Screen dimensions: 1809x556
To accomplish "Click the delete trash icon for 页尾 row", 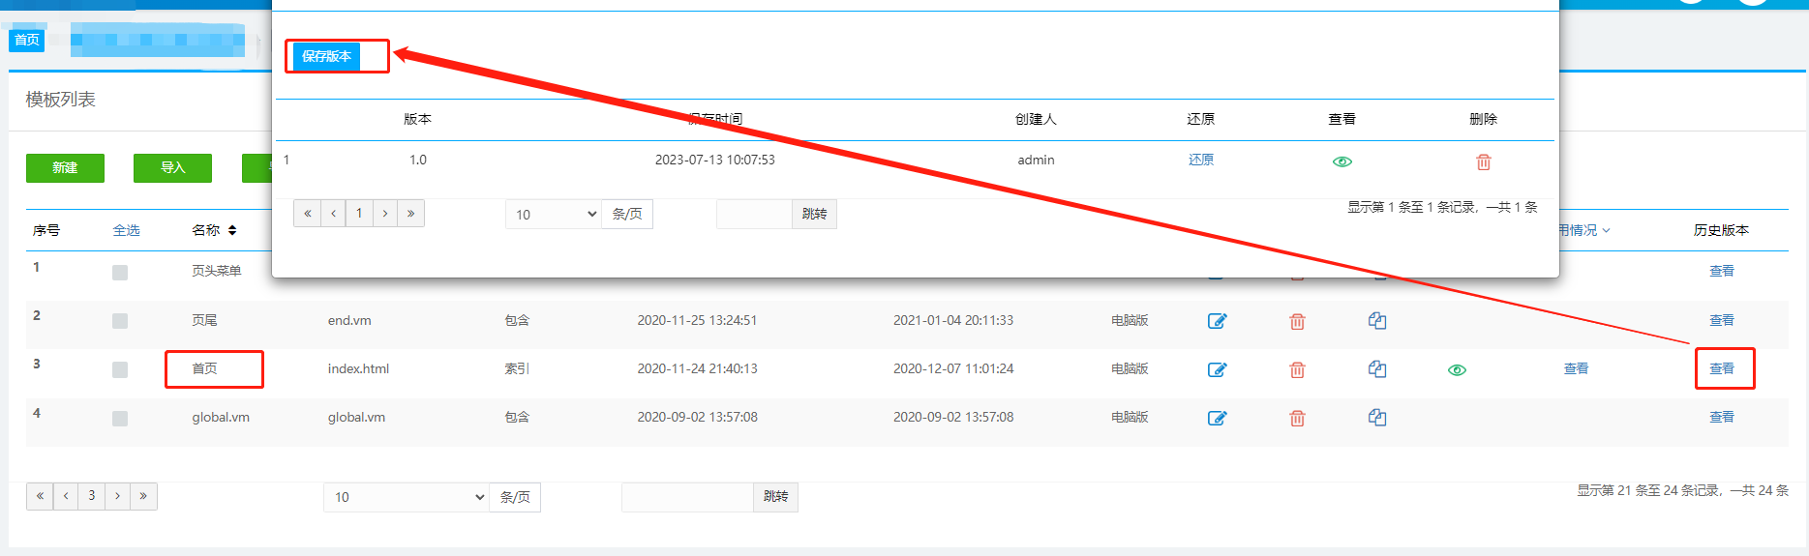I will 1297,321.
